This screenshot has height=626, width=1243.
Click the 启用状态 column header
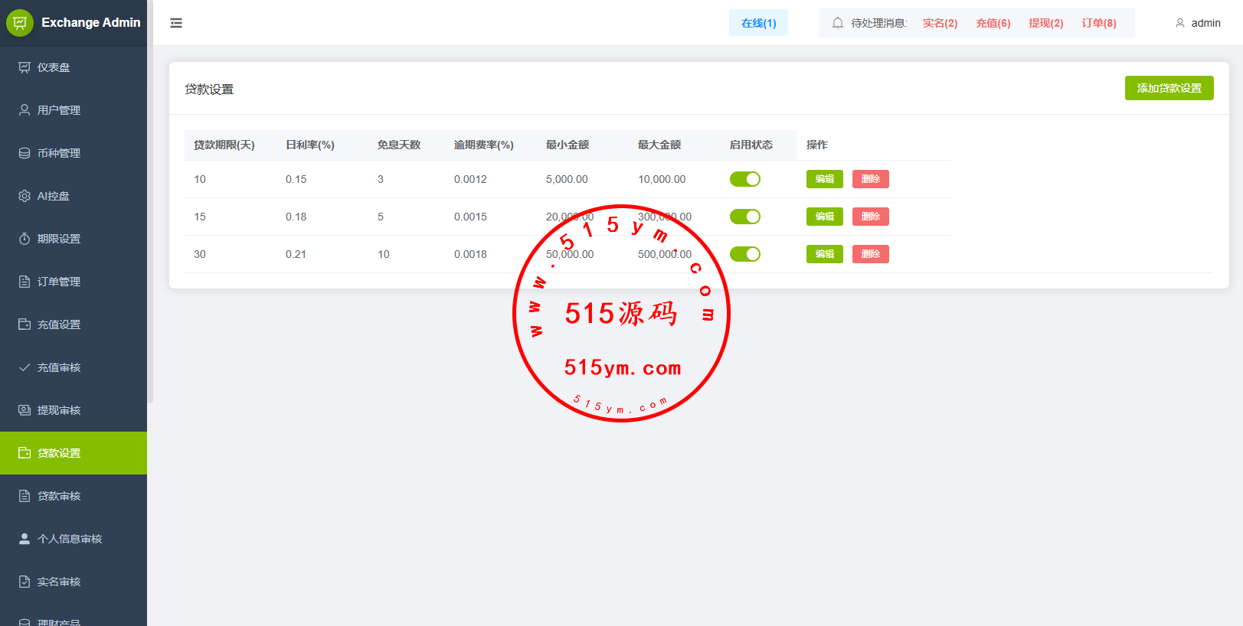[751, 145]
